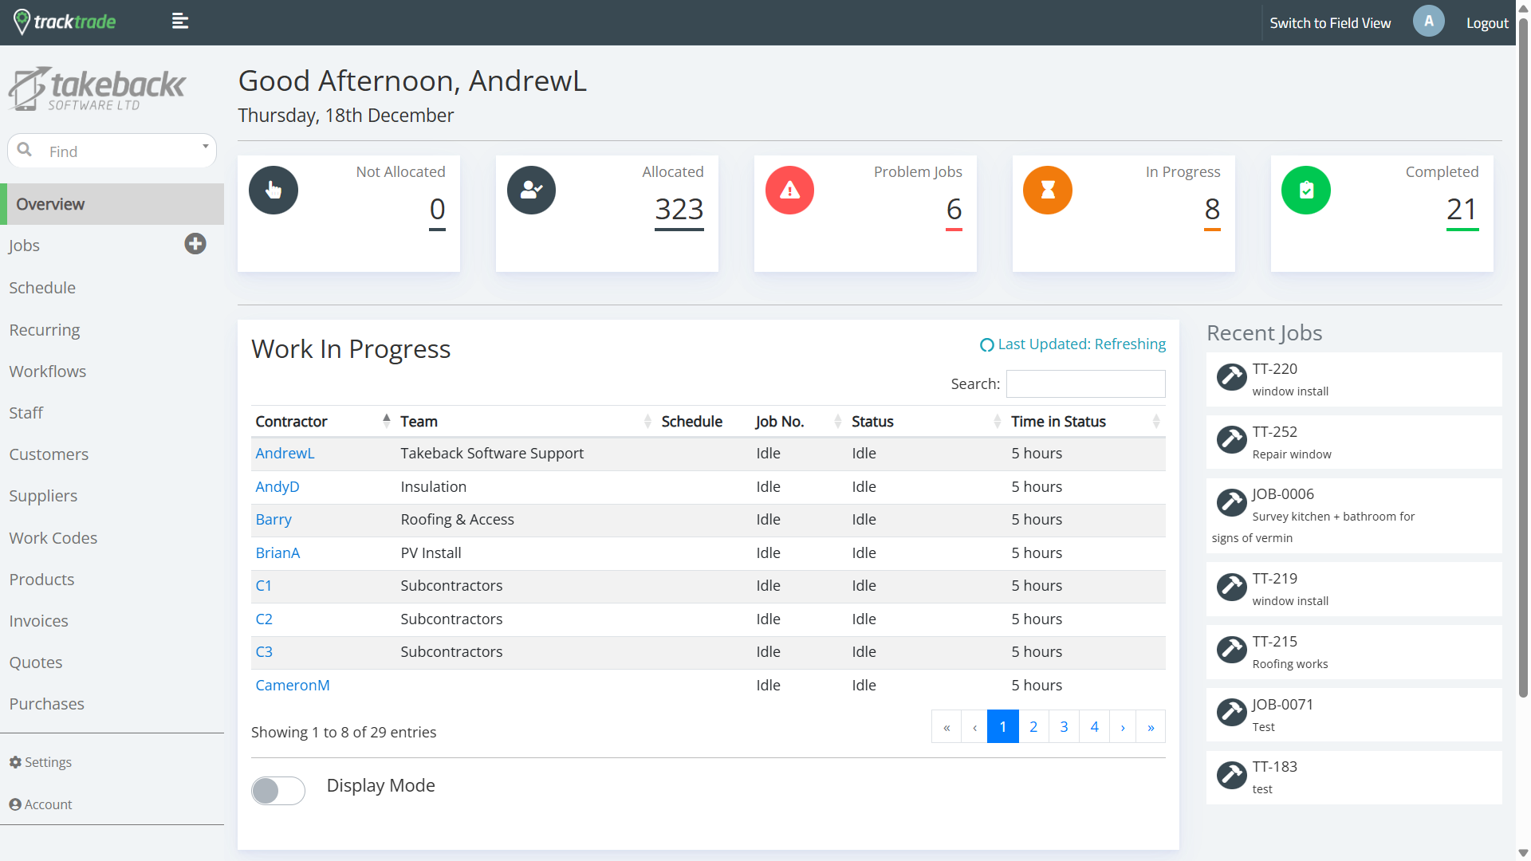The width and height of the screenshot is (1531, 861).
Task: Open Schedule in the sidebar menu
Action: click(x=42, y=288)
